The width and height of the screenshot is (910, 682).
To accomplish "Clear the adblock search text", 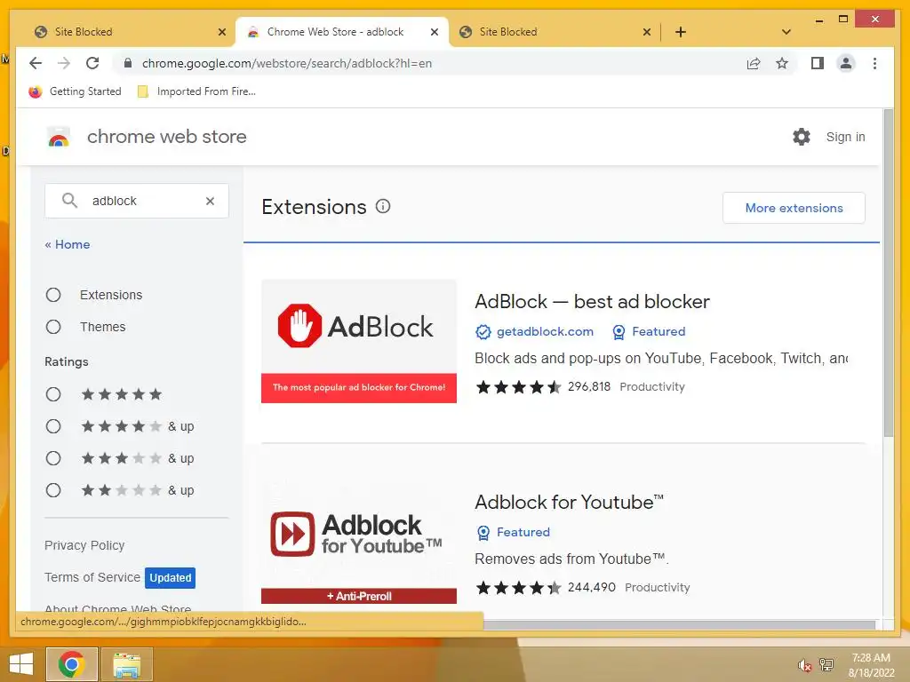I will 210,201.
